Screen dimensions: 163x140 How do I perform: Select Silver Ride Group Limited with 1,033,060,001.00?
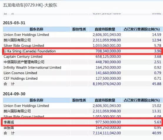point(24,46)
